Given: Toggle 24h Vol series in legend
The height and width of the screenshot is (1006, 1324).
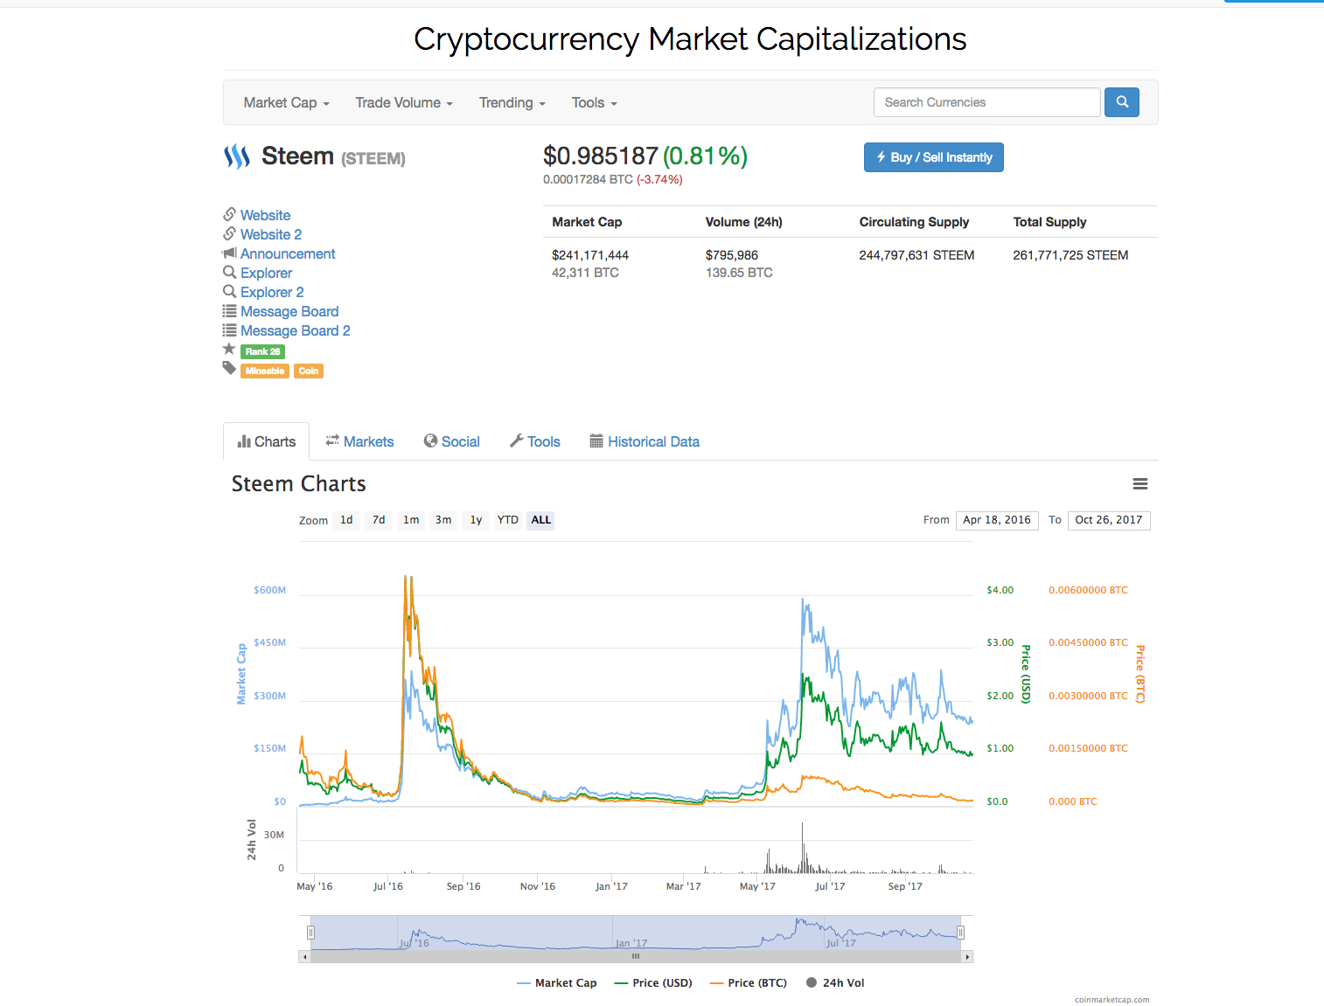Looking at the screenshot, I should point(835,983).
